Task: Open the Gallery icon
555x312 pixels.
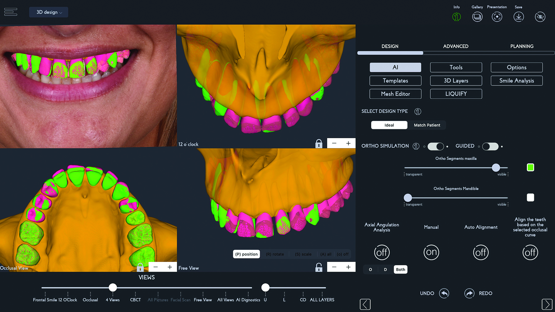Action: (477, 17)
